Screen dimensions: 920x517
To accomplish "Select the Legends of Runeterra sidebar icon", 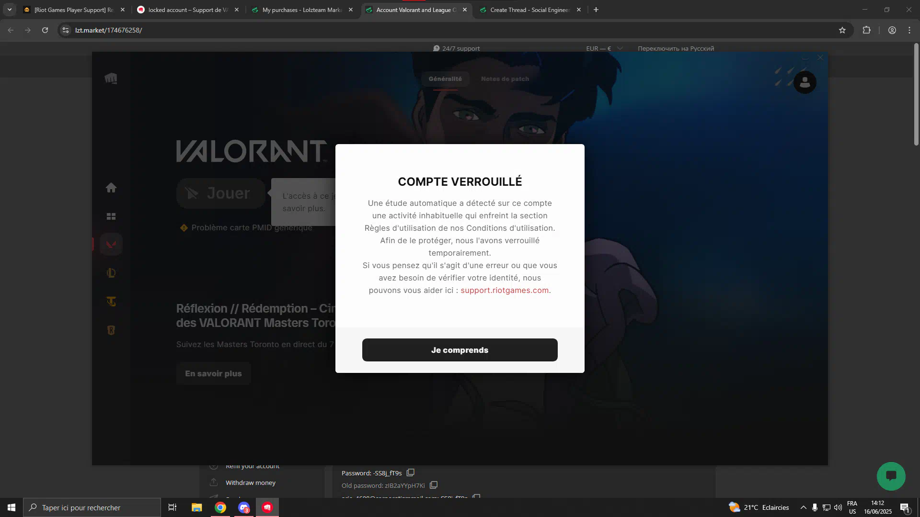I will click(111, 330).
